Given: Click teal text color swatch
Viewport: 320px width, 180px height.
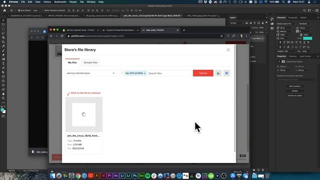Looking at the screenshot, I should 307,38.
